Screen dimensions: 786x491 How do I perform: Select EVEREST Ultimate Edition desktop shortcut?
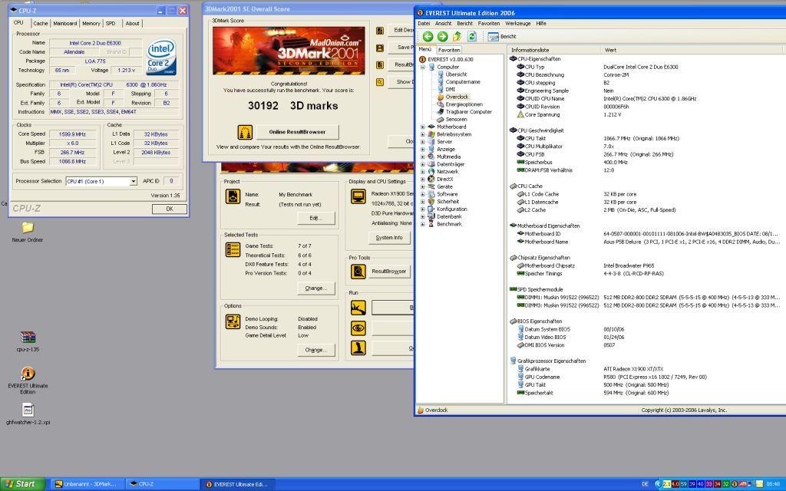coord(28,381)
